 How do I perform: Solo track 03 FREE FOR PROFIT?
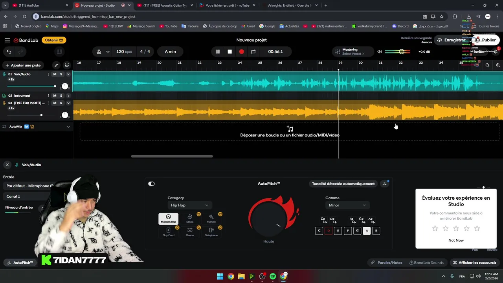tap(61, 103)
